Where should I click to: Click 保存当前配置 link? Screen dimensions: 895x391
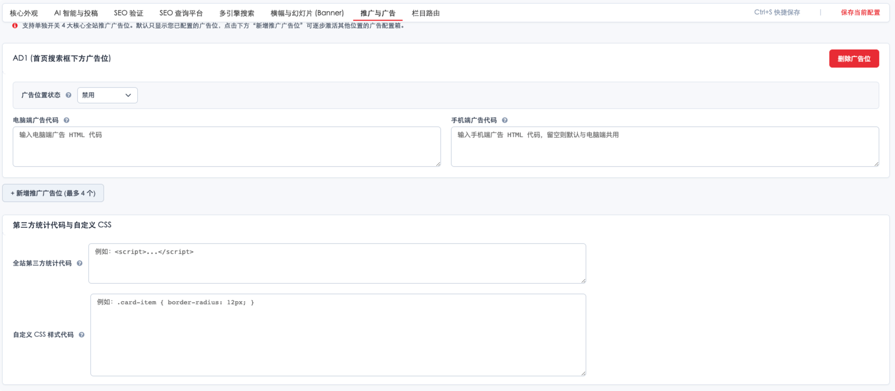click(860, 13)
